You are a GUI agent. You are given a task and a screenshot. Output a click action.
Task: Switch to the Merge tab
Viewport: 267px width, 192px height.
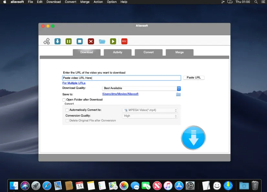pyautogui.click(x=180, y=52)
